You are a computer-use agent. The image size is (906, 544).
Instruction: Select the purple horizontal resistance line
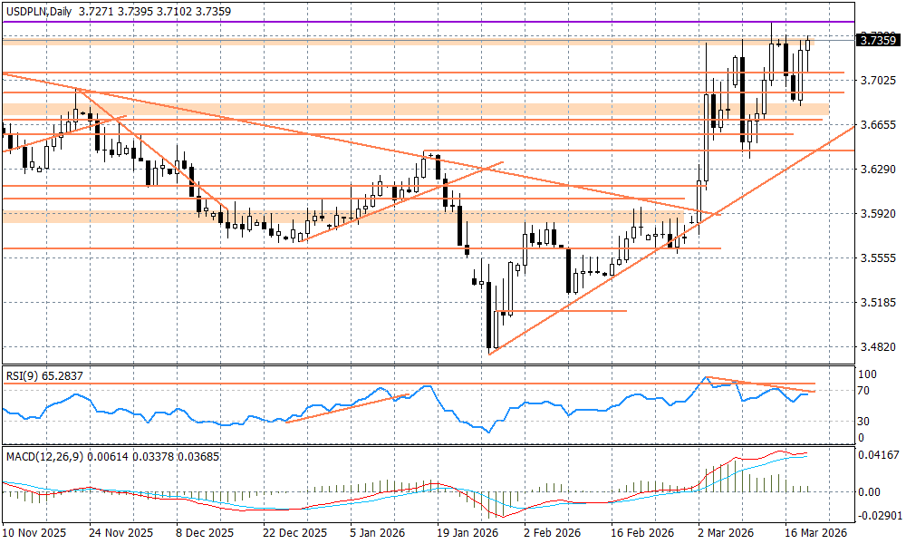click(x=362, y=22)
